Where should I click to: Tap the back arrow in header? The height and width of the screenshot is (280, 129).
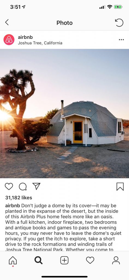(x=7, y=22)
